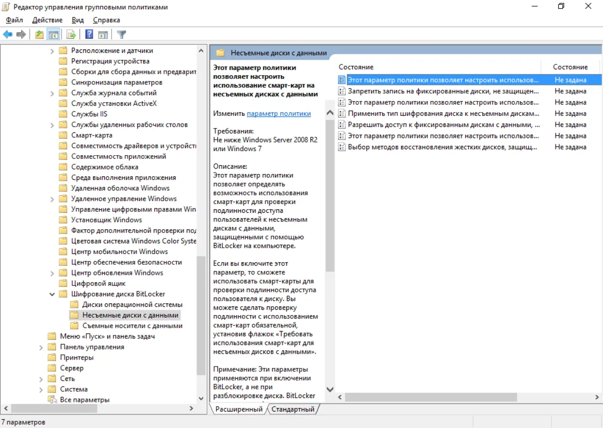Switch to the 'Стандартный' tab
Viewport: 603px width, 428px height.
click(x=293, y=409)
